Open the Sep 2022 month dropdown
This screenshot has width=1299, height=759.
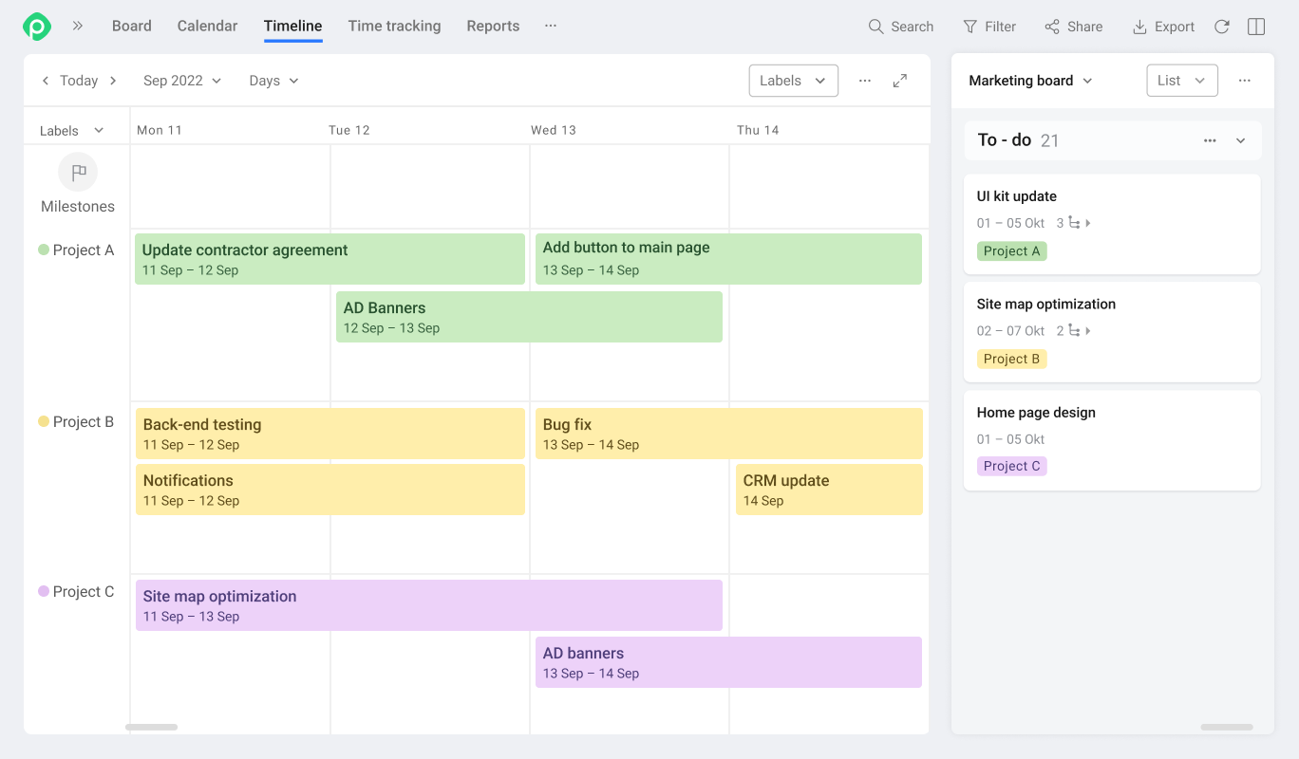182,81
